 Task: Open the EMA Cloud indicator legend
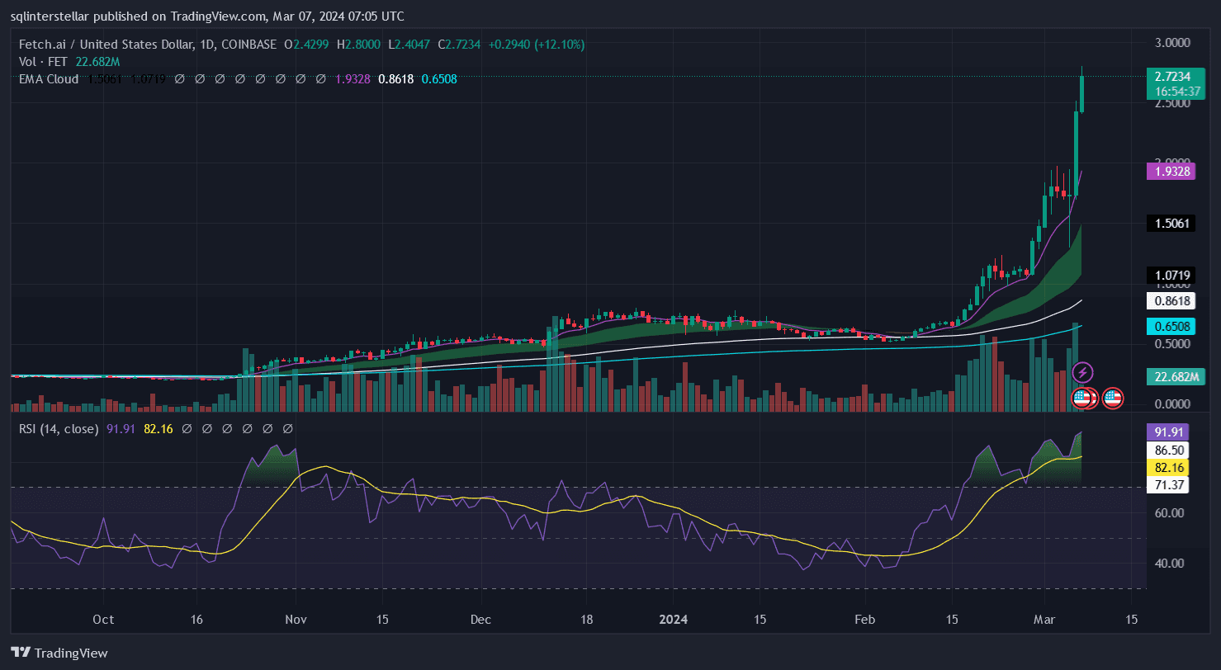(x=49, y=79)
